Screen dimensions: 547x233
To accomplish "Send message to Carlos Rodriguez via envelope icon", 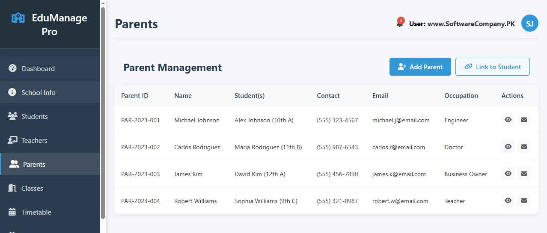I will pos(524,147).
